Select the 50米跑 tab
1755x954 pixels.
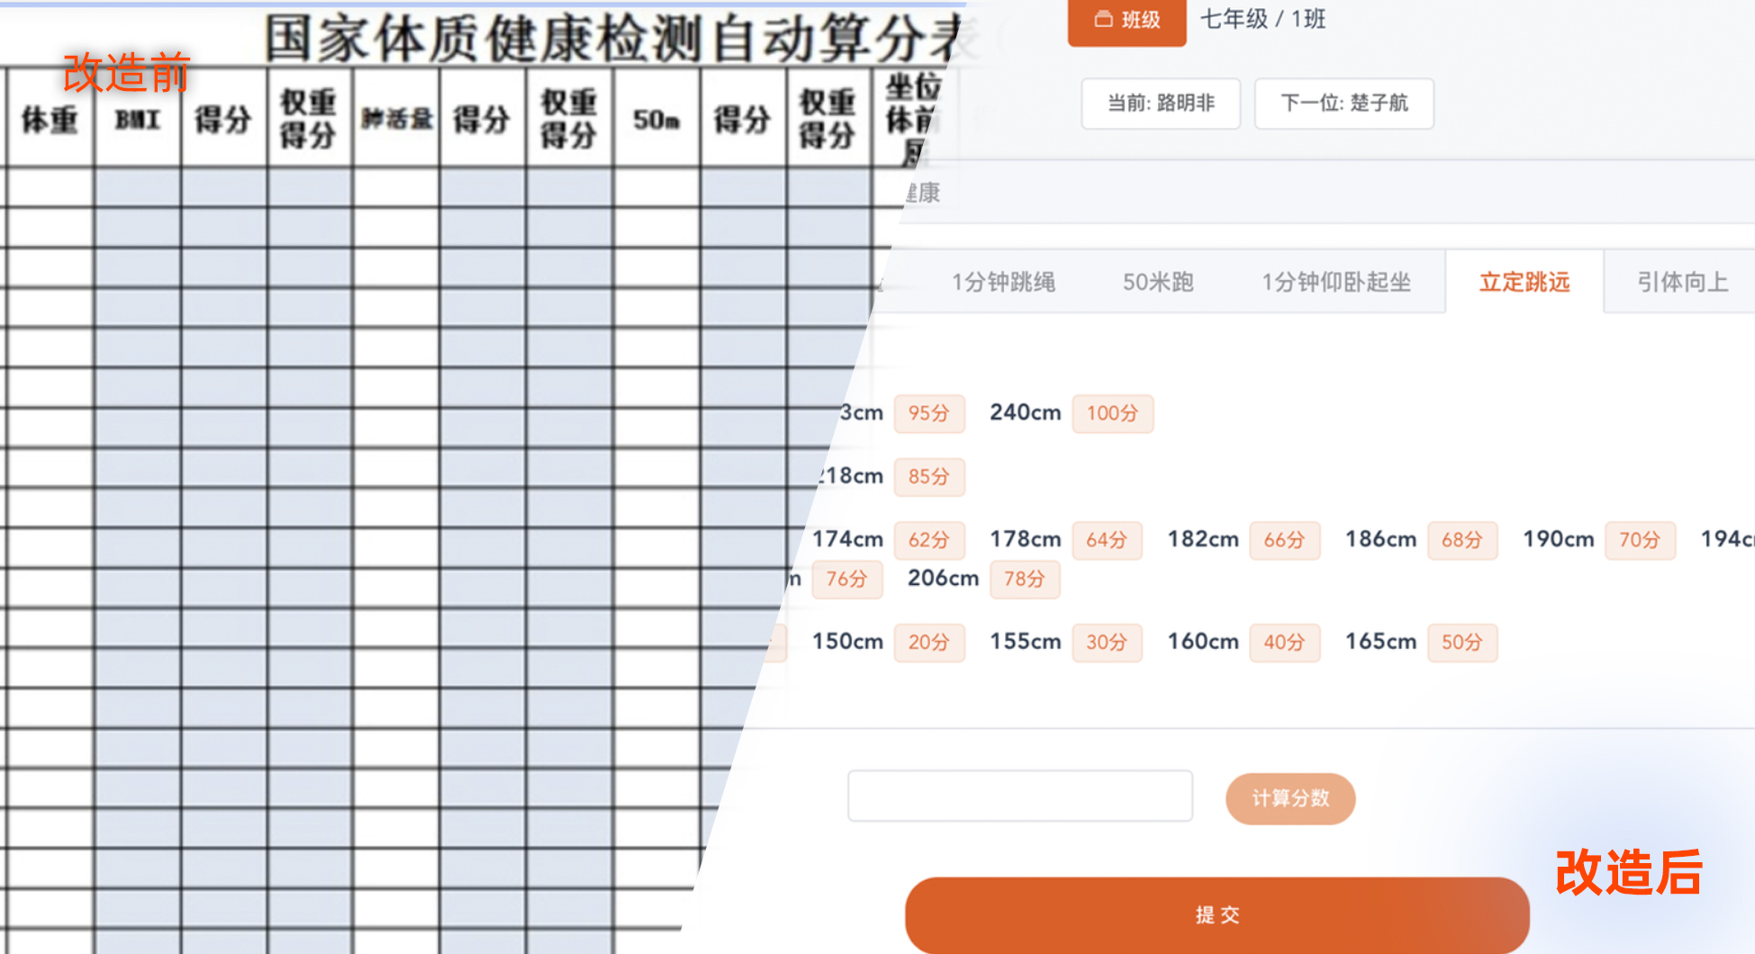tap(1157, 282)
